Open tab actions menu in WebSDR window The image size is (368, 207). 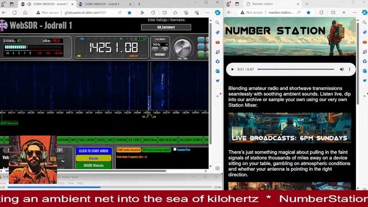[x=11, y=4]
